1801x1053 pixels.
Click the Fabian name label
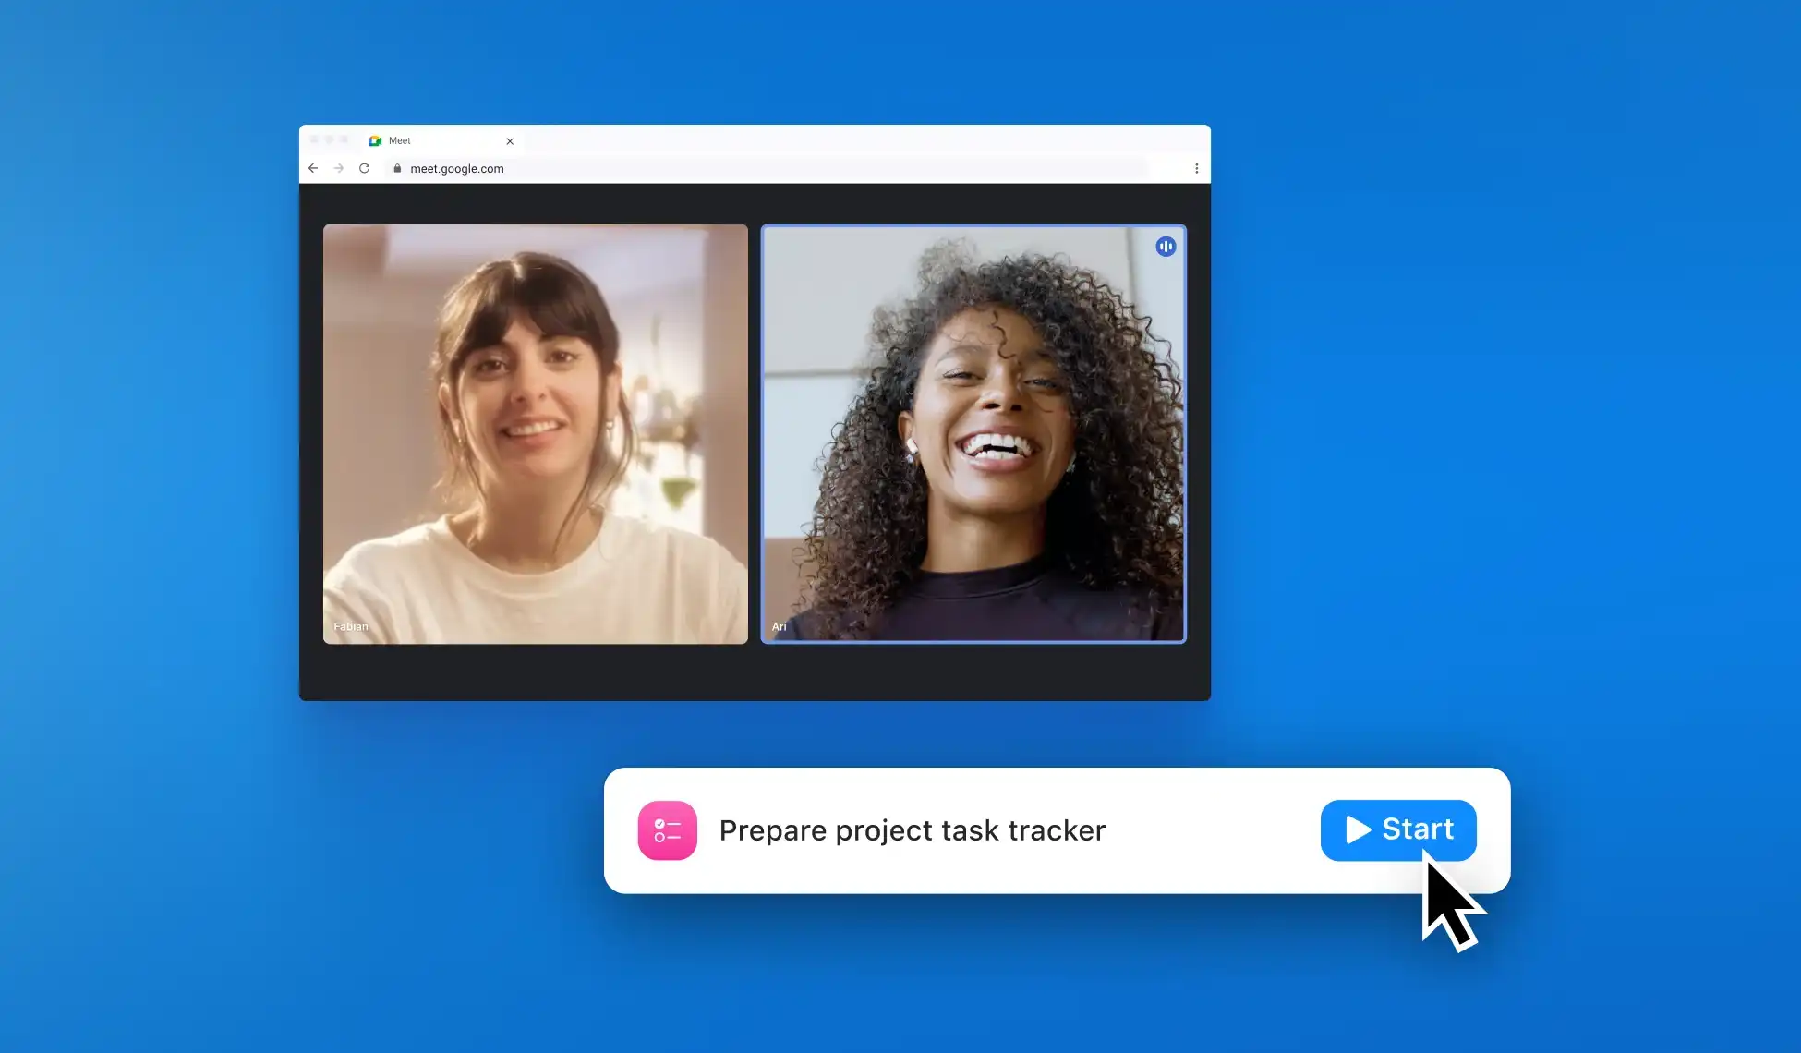click(350, 626)
